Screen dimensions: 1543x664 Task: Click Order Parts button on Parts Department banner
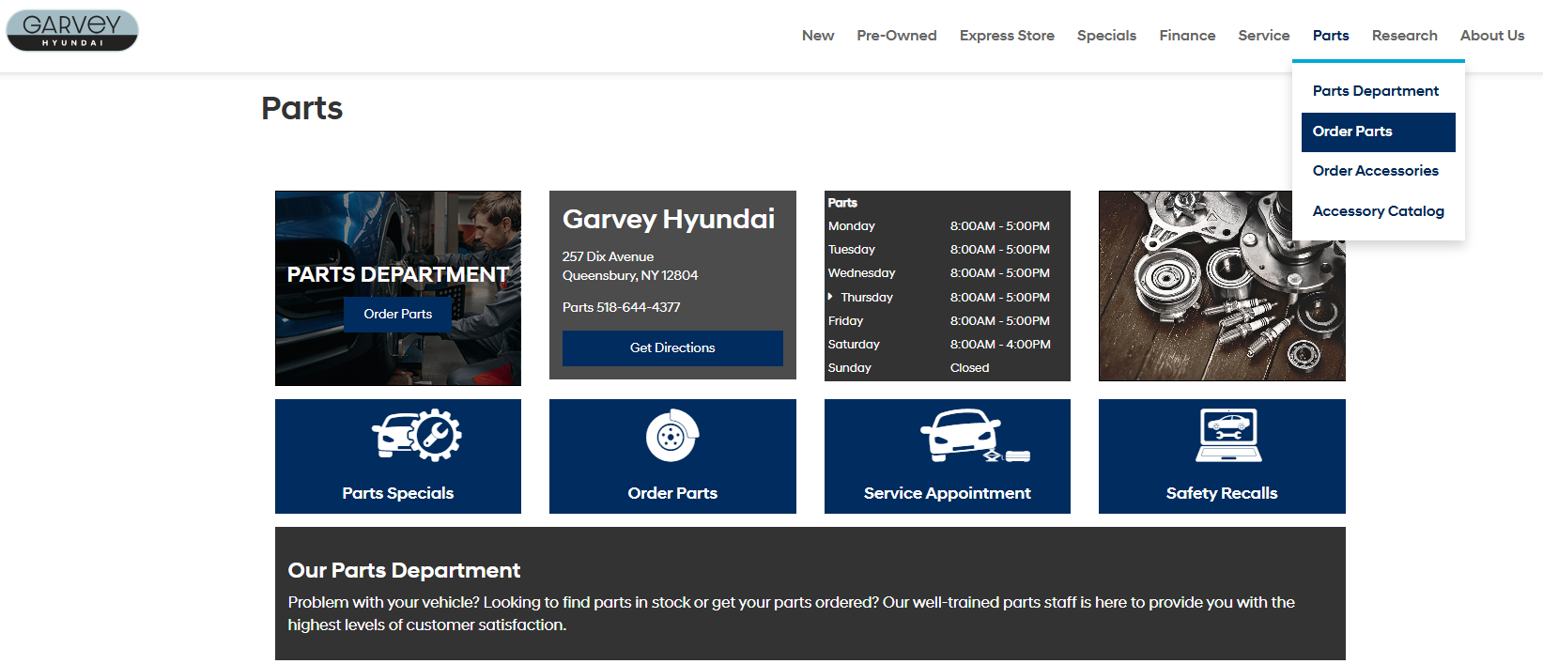pyautogui.click(x=397, y=314)
